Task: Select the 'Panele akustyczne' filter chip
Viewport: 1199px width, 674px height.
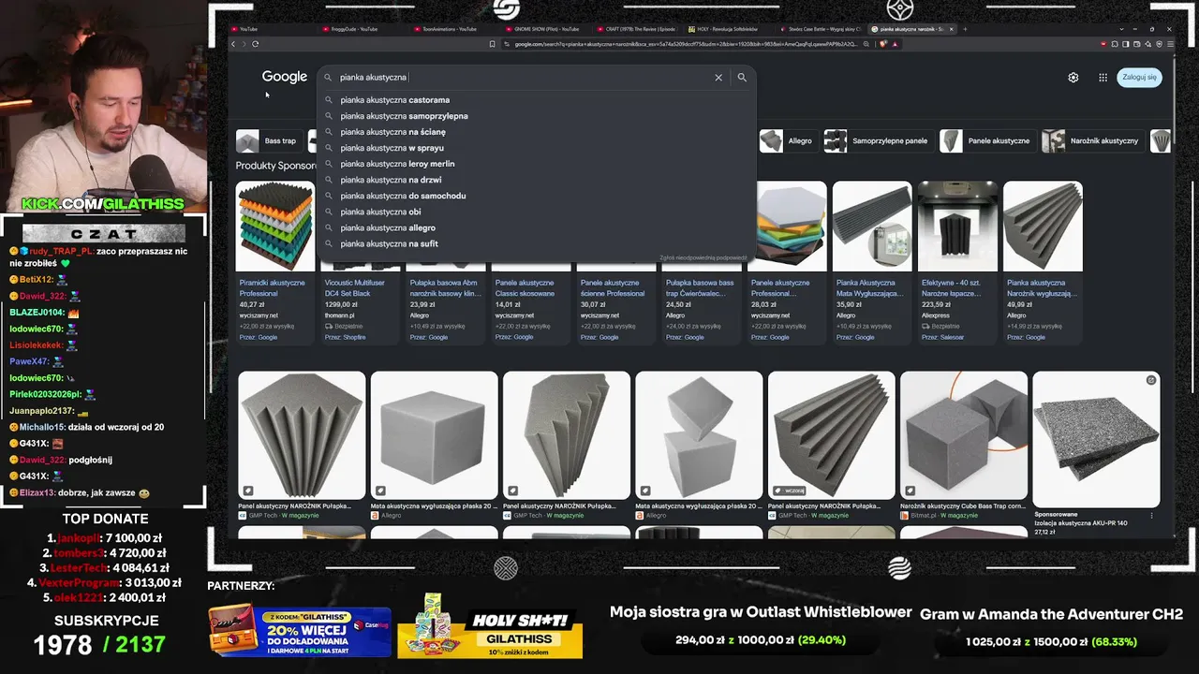Action: (x=986, y=141)
